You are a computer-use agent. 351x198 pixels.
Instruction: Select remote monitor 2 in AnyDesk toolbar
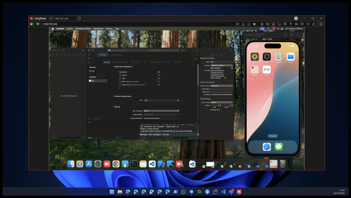click(273, 24)
